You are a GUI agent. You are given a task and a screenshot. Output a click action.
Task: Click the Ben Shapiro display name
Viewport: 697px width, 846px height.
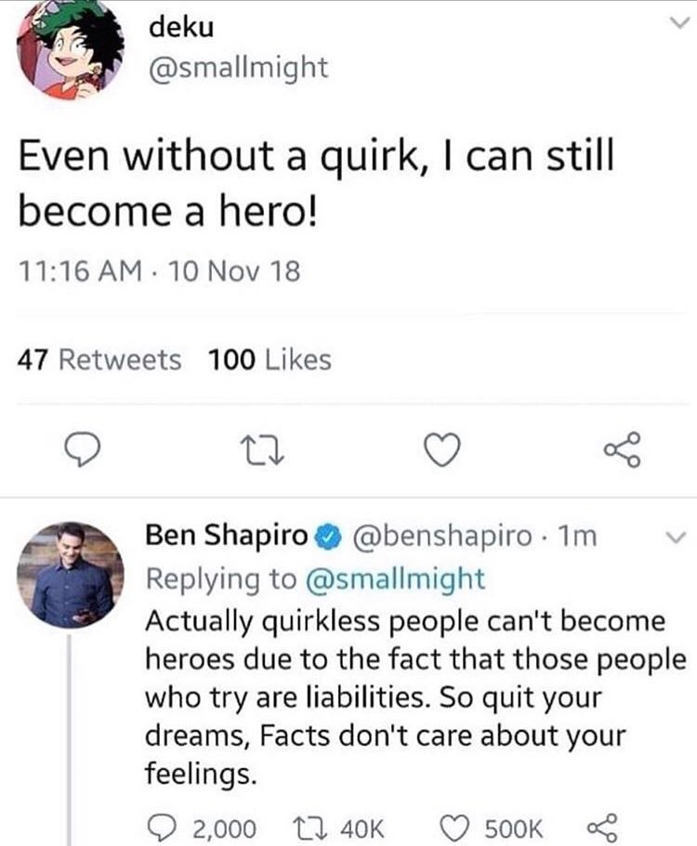[227, 535]
